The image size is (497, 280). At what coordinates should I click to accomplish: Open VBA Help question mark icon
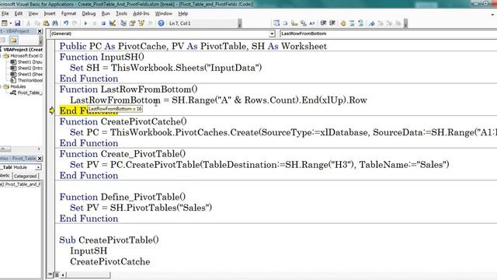coord(161,23)
